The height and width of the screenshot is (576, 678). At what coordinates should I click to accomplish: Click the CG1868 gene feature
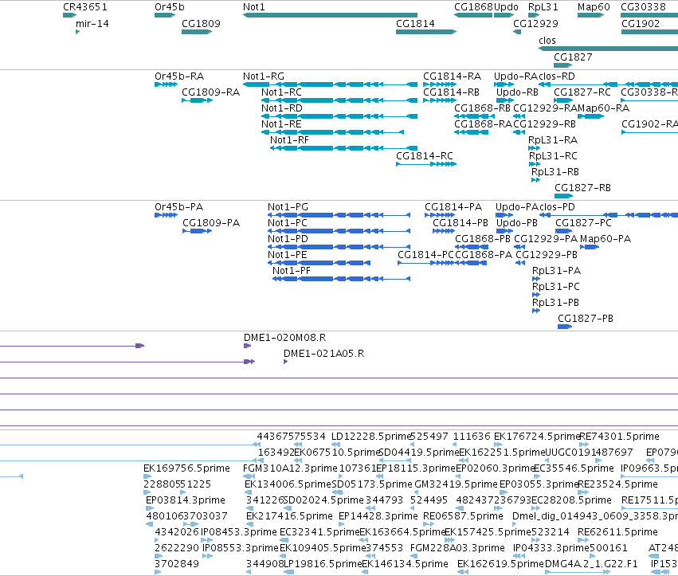point(473,15)
